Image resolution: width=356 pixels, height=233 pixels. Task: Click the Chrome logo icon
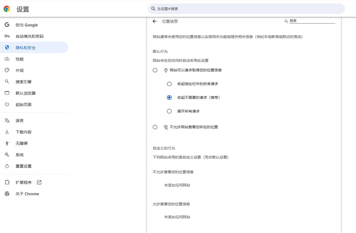(7, 9)
